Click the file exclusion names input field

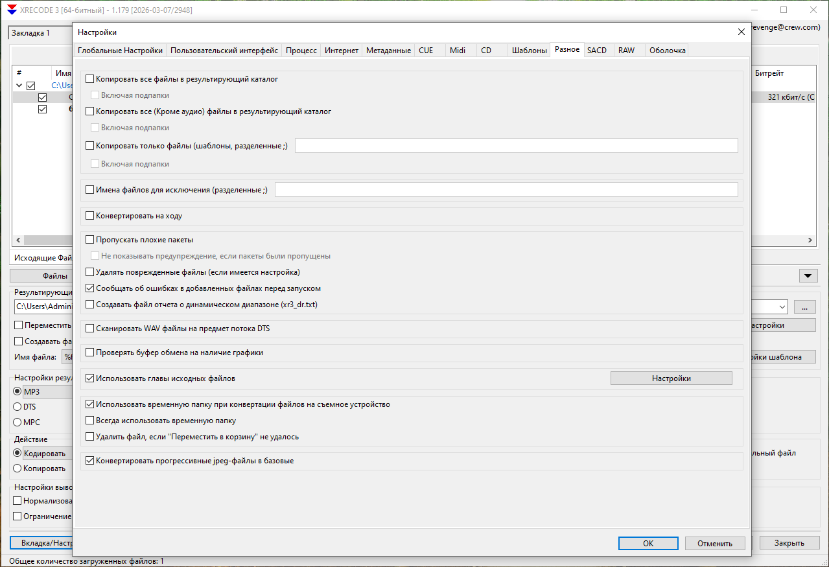click(506, 190)
